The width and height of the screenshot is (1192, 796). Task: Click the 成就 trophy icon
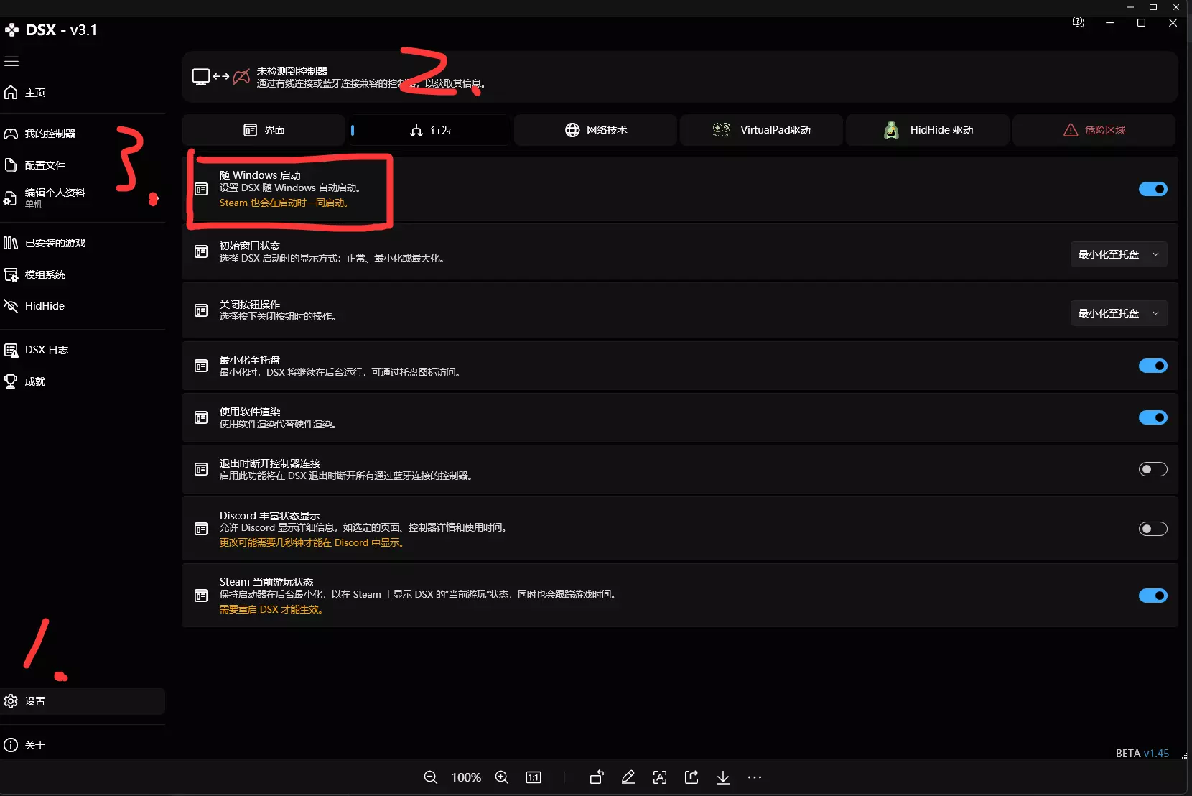pos(11,381)
